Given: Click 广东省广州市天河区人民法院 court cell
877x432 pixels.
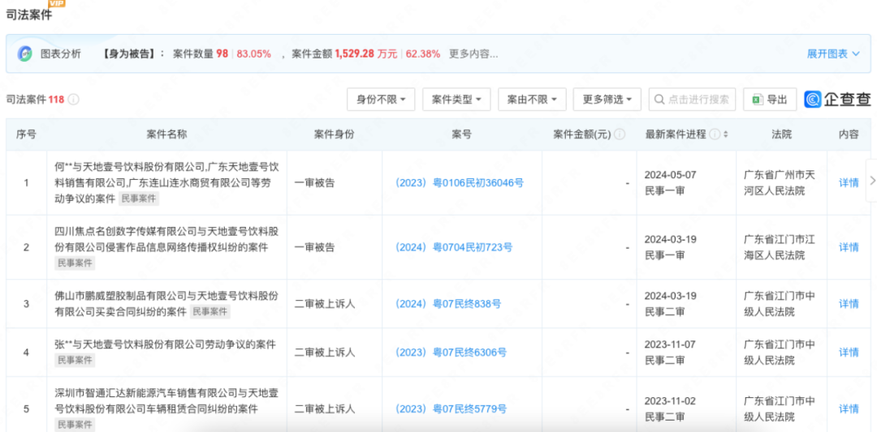Looking at the screenshot, I should click(779, 182).
